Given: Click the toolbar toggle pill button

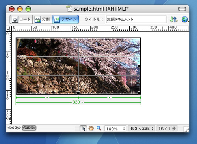Looking at the screenshot, I should coord(182,9).
